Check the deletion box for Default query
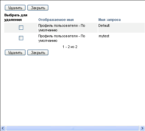 coord(21,27)
